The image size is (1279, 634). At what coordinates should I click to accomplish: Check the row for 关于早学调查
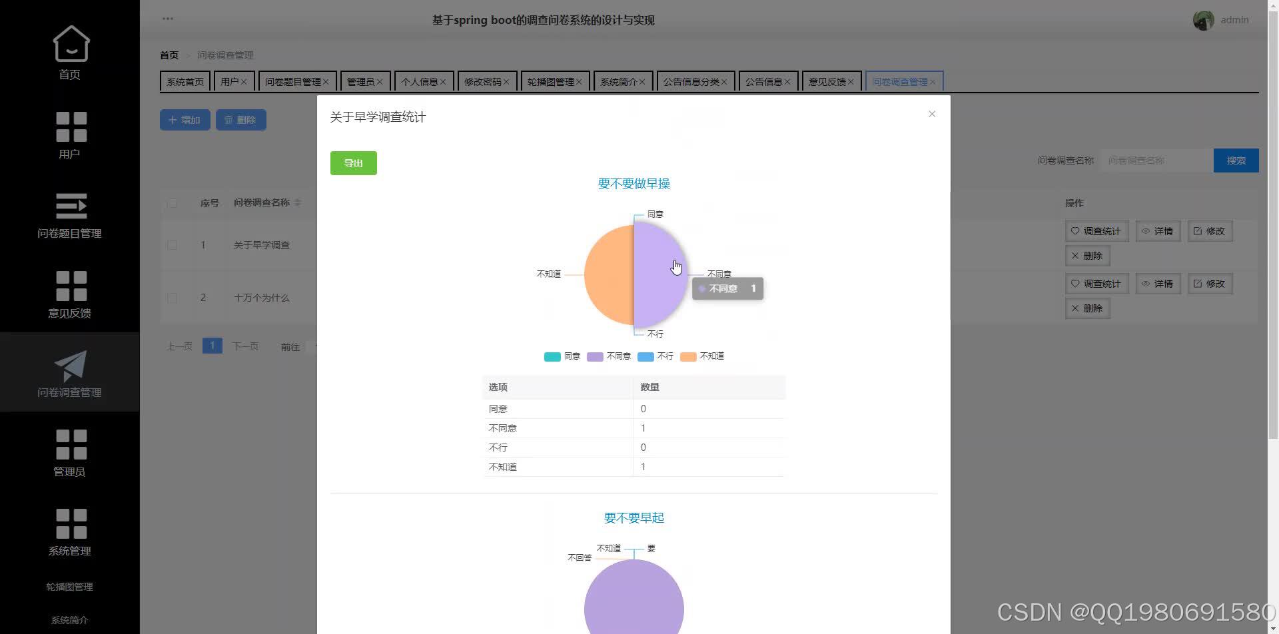[x=172, y=245]
